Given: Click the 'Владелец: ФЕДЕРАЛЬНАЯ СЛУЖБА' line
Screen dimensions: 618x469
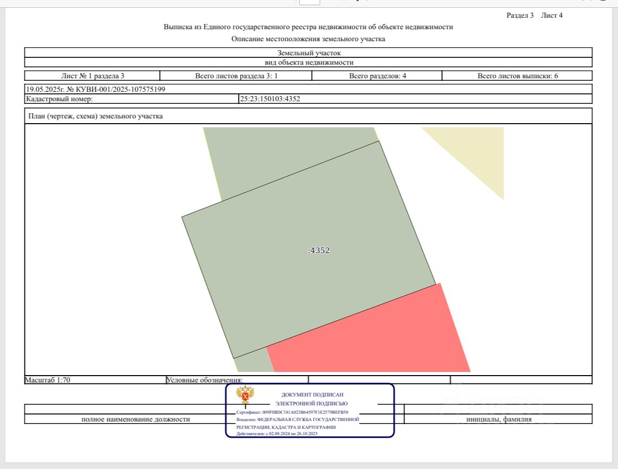Looking at the screenshot, I should click(x=298, y=420).
